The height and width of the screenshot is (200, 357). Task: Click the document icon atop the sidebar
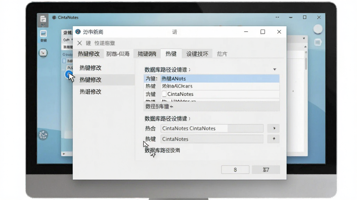[43, 19]
